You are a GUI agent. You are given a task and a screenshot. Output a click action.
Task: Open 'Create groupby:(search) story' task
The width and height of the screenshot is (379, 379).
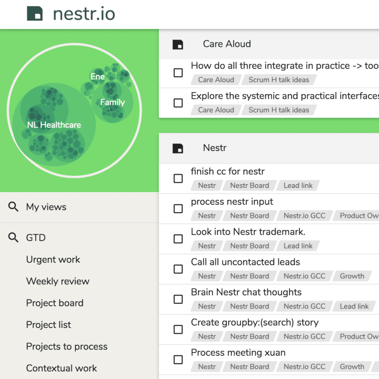pos(255,323)
